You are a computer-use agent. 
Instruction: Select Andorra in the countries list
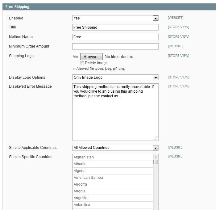pos(113,184)
